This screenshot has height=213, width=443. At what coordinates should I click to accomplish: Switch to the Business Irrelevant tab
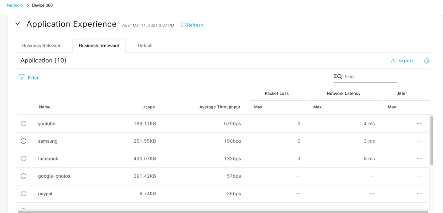(99, 46)
